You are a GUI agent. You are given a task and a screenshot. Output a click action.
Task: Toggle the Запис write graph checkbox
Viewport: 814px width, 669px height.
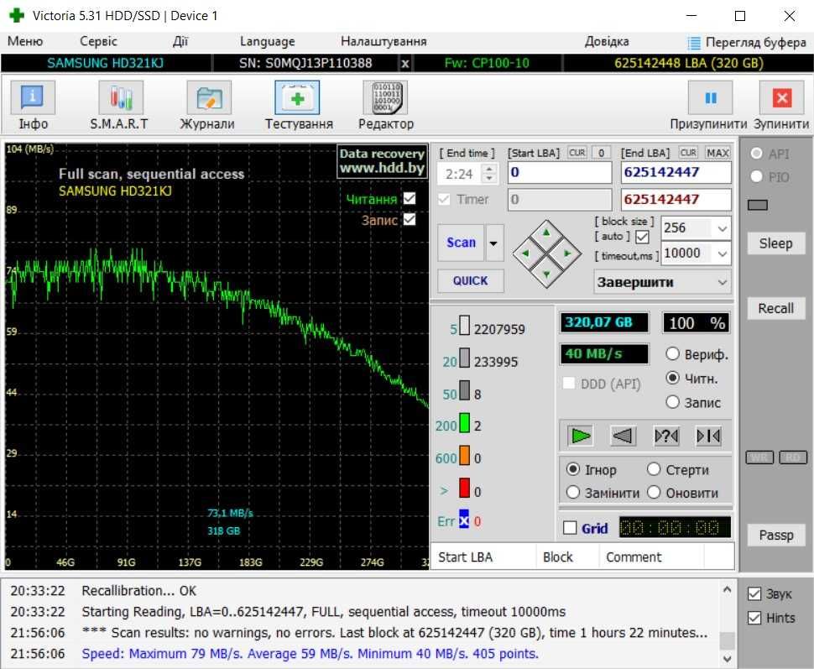click(410, 220)
